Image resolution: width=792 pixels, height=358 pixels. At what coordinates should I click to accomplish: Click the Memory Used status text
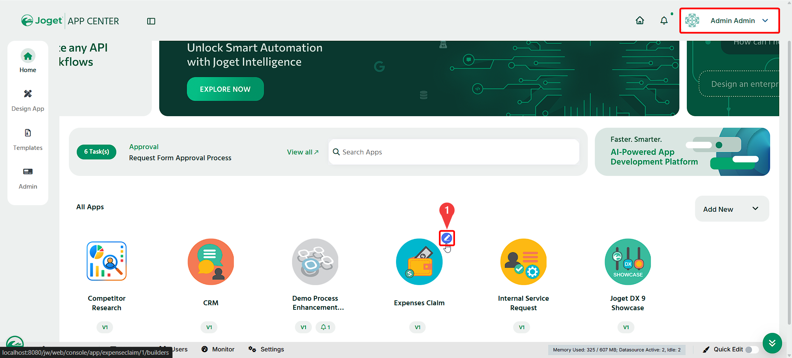pos(617,350)
